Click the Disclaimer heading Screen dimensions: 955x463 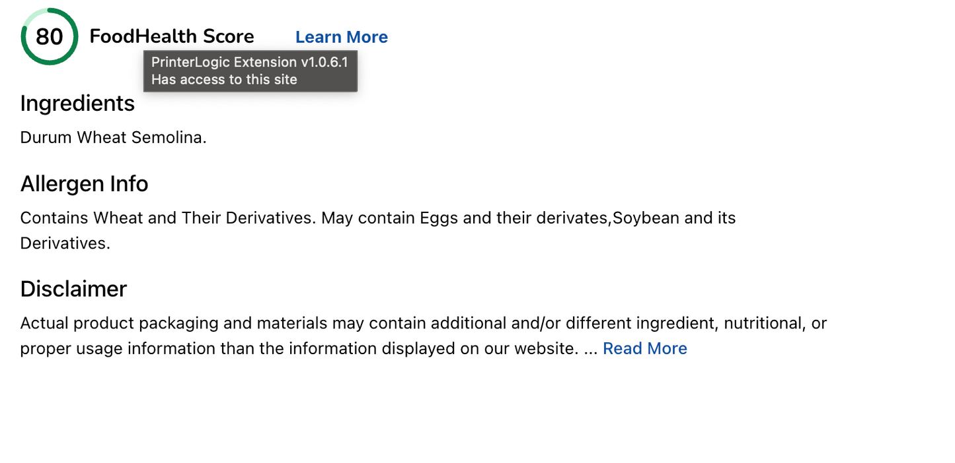[73, 289]
